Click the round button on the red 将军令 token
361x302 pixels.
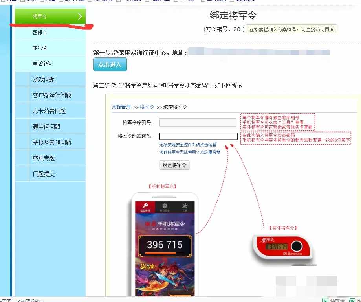[297, 247]
